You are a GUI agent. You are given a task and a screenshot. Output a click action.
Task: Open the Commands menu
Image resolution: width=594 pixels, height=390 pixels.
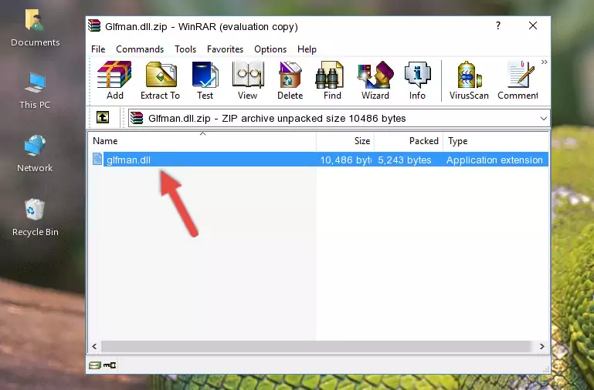click(x=140, y=49)
